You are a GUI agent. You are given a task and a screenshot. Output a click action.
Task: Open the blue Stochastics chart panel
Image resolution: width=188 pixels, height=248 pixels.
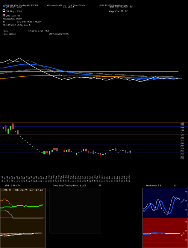coord(165,203)
